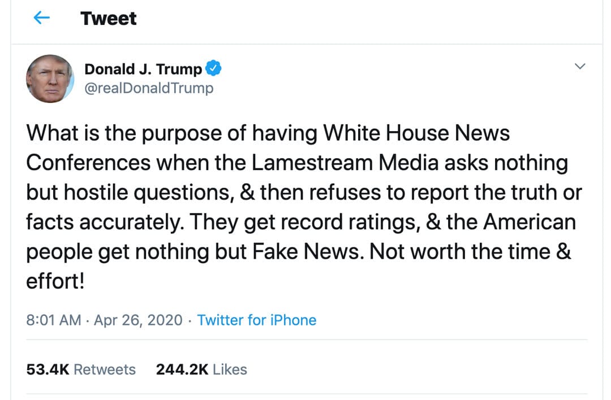
Task: Click the word Likes label
Action: [x=230, y=369]
